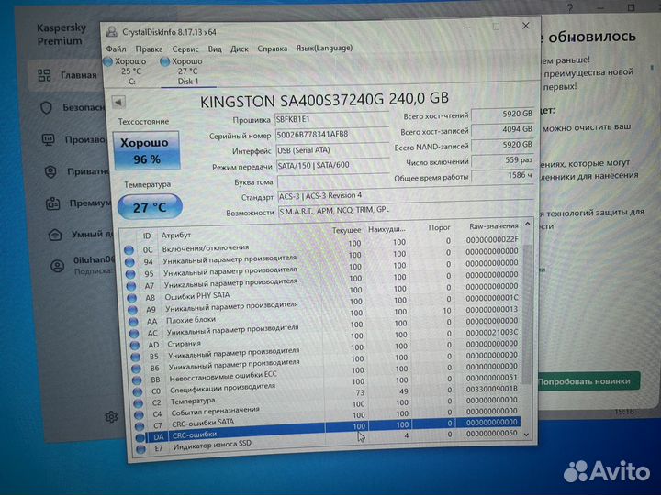Click the Возможности field with S.M.A.R.T.
Image resolution: width=661 pixels, height=495 pixels.
pyautogui.click(x=406, y=210)
